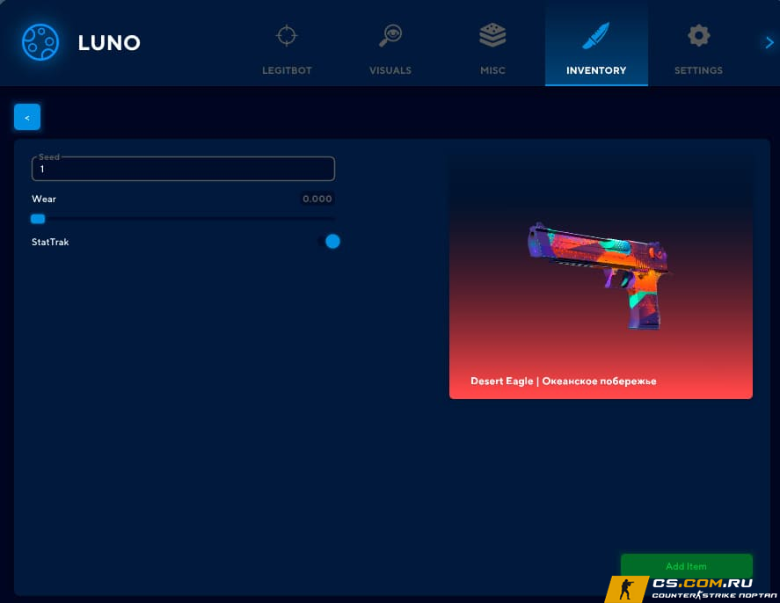Screen dimensions: 780x603
Task: Switch to the LEGITBOT tab label
Action: (287, 70)
